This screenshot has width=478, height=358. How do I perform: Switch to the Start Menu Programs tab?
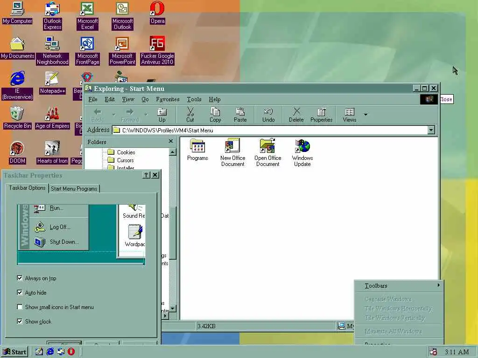click(74, 189)
